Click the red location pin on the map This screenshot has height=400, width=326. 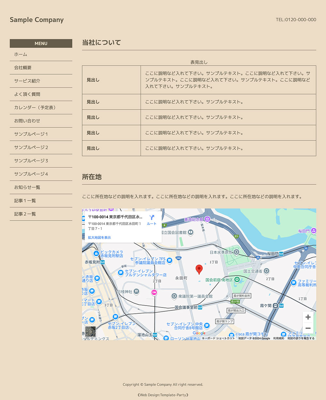click(199, 269)
